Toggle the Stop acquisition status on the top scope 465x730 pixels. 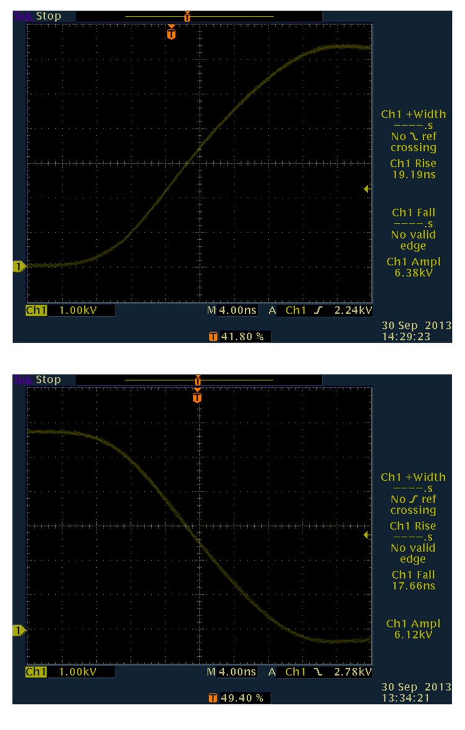pyautogui.click(x=48, y=16)
